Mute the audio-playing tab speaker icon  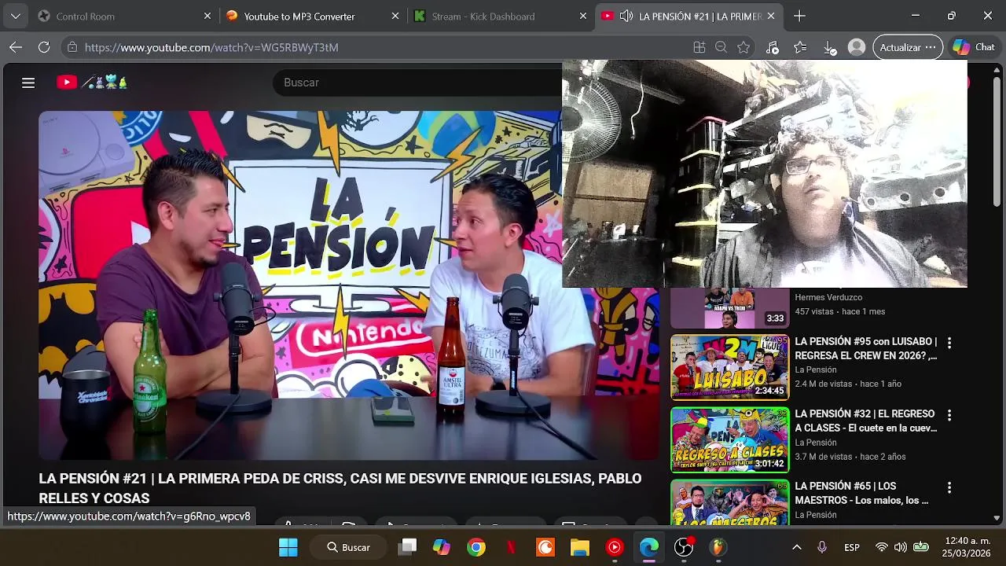coord(626,16)
